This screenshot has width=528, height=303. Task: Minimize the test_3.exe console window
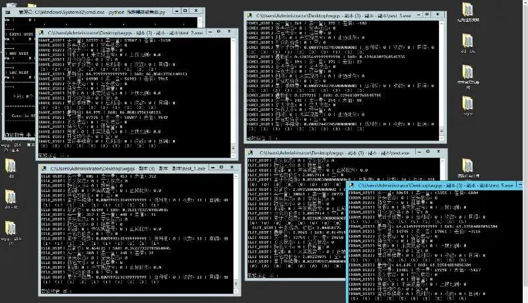[x=418, y=15]
